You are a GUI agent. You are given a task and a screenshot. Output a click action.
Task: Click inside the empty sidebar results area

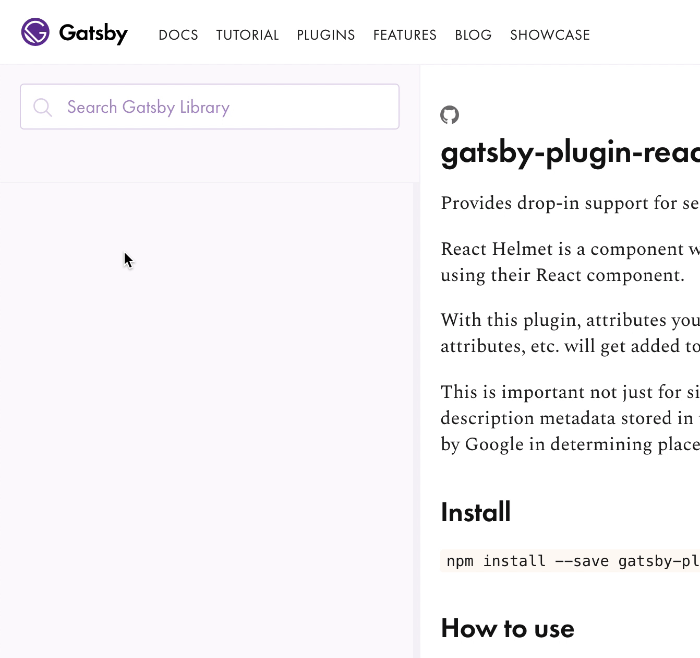pos(209,366)
